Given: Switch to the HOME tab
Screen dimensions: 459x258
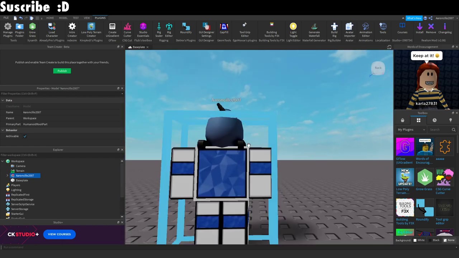Looking at the screenshot, I should [50, 18].
